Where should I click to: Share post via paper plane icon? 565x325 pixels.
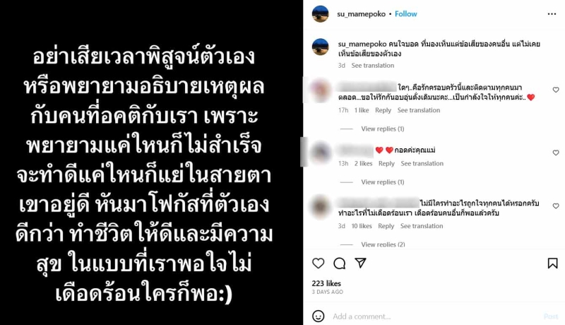click(361, 263)
